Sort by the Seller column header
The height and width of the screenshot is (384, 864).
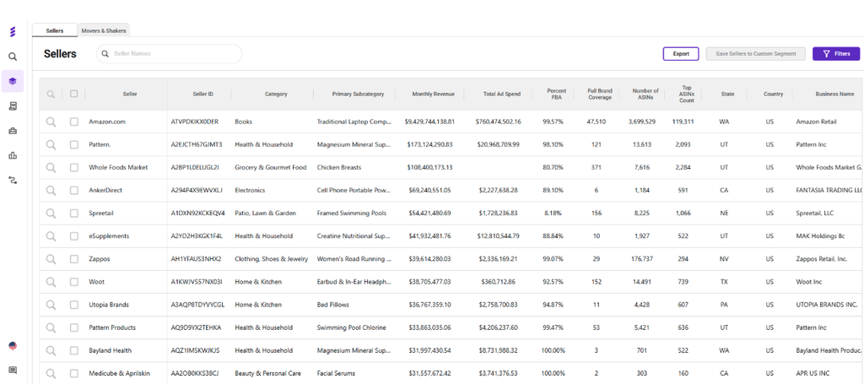tap(130, 95)
